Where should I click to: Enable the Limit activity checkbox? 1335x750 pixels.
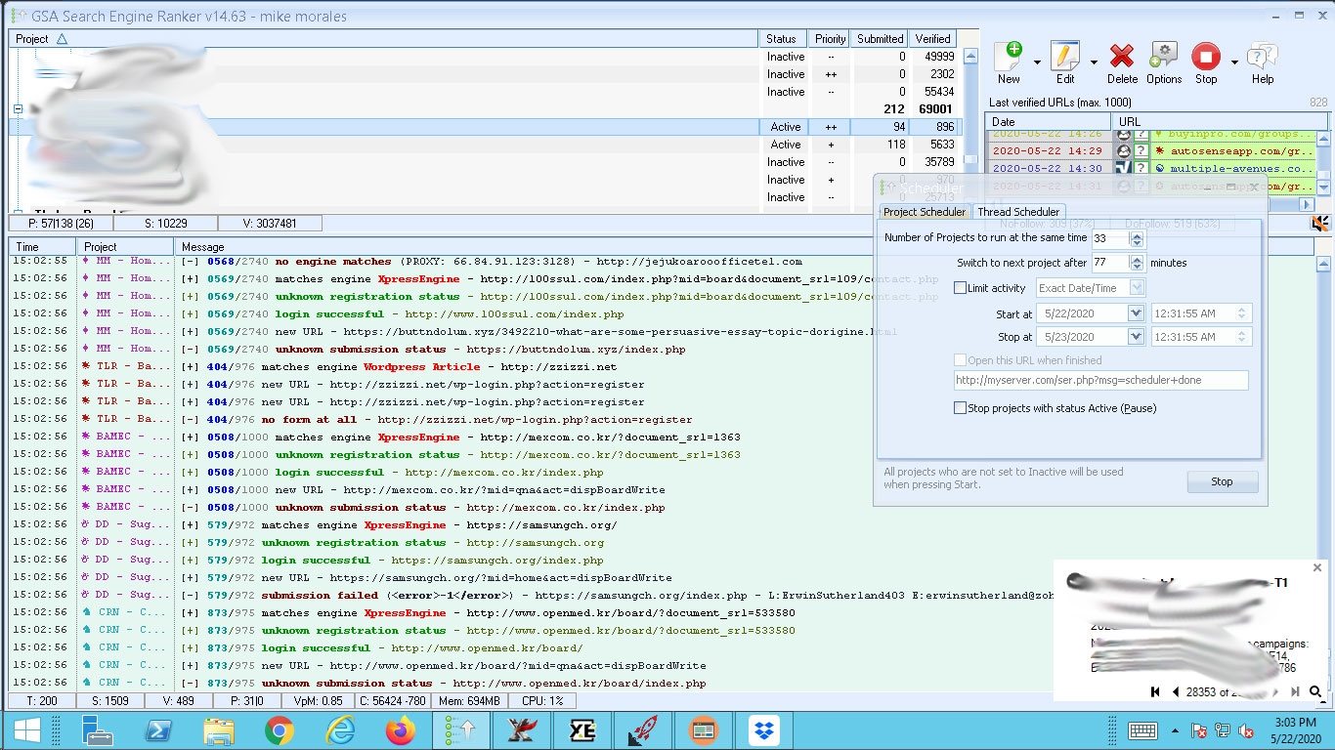pyautogui.click(x=960, y=288)
